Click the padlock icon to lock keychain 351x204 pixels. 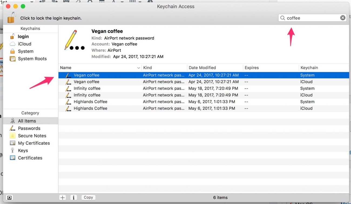point(12,18)
